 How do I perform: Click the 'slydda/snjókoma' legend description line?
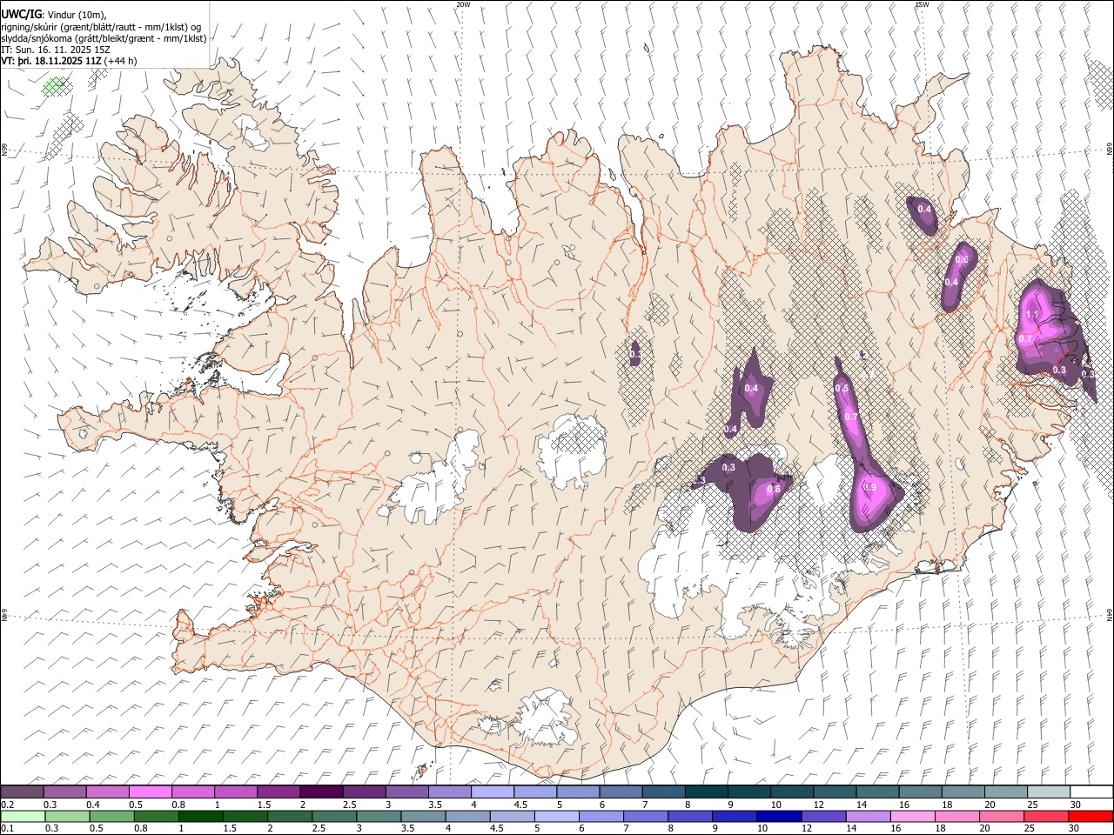point(104,38)
